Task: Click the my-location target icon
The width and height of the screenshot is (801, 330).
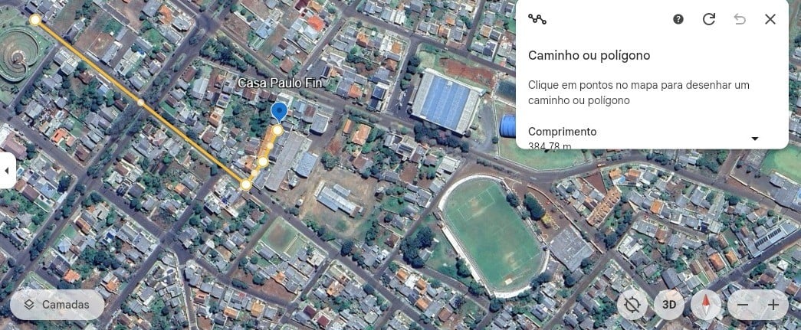Action: click(x=632, y=305)
